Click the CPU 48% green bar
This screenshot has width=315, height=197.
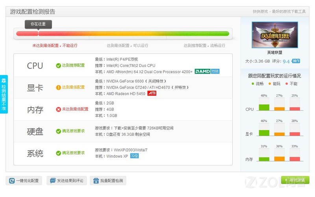click(264, 107)
